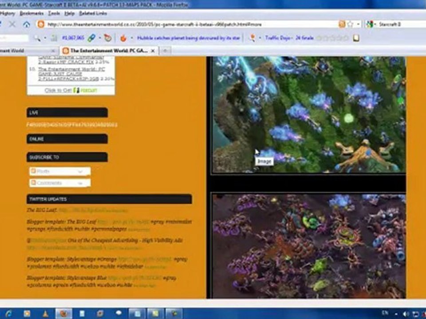This screenshot has width=426, height=319.
Task: Expand the Comments subscribe dropdown
Action: click(60, 183)
